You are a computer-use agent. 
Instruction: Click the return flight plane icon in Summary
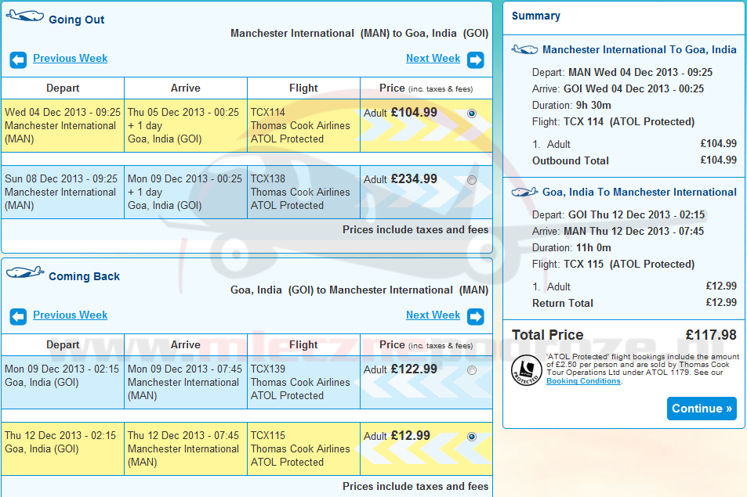click(x=524, y=193)
